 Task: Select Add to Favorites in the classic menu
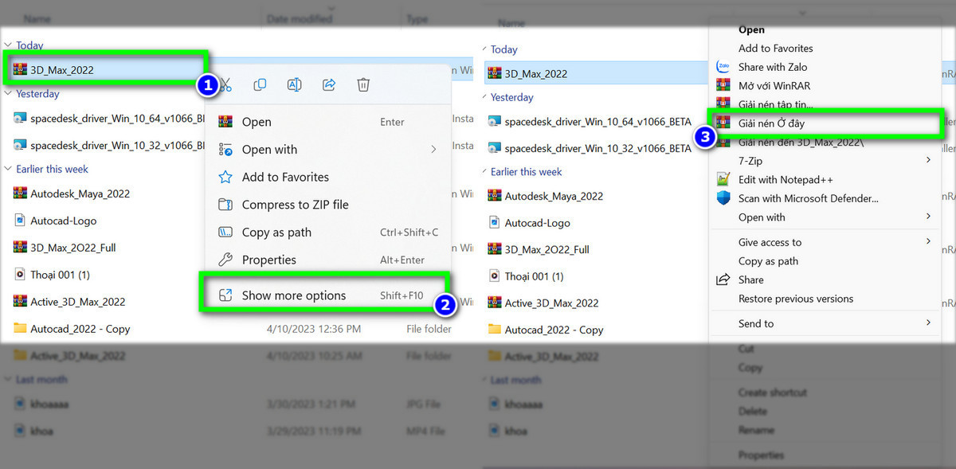tap(775, 48)
